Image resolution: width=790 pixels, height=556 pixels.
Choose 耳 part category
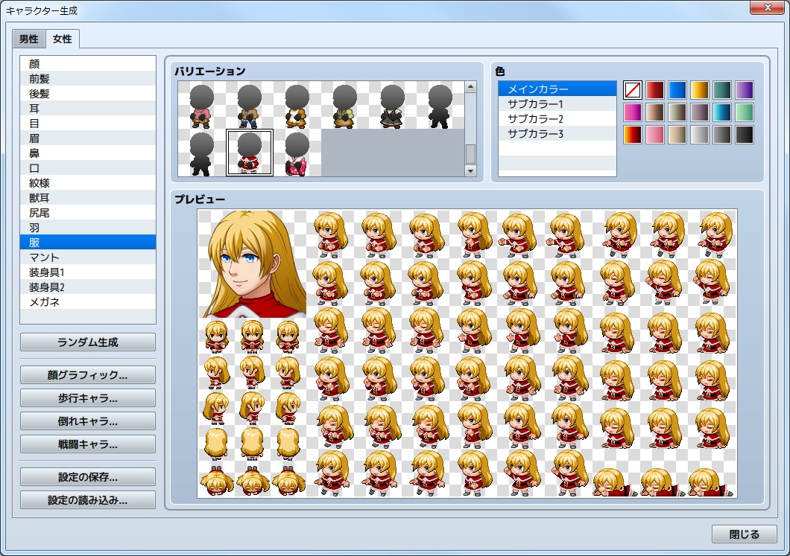(x=88, y=108)
